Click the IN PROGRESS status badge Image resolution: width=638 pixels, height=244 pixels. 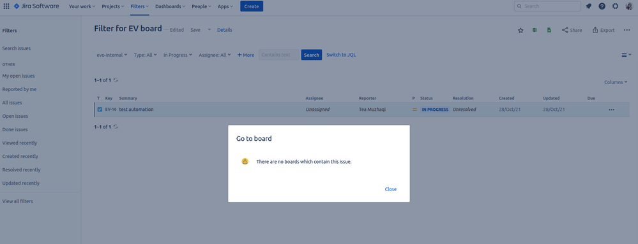click(435, 110)
